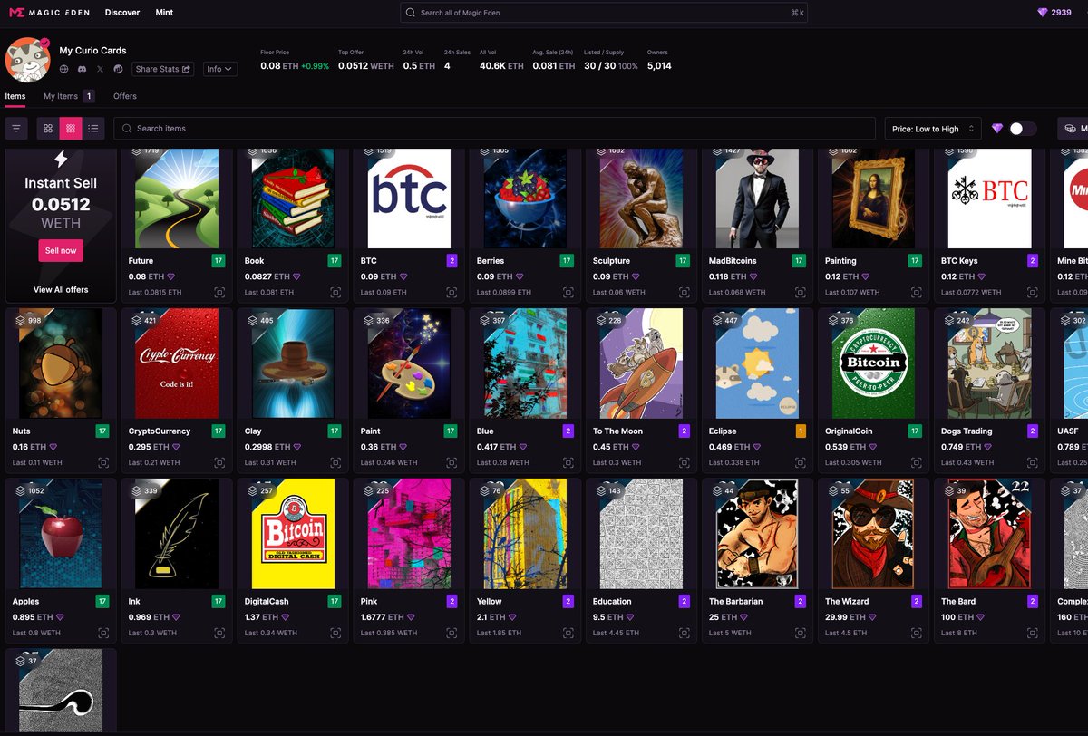Click the quick-view icon on Eclipse card
Image resolution: width=1088 pixels, height=736 pixels.
pyautogui.click(x=801, y=463)
